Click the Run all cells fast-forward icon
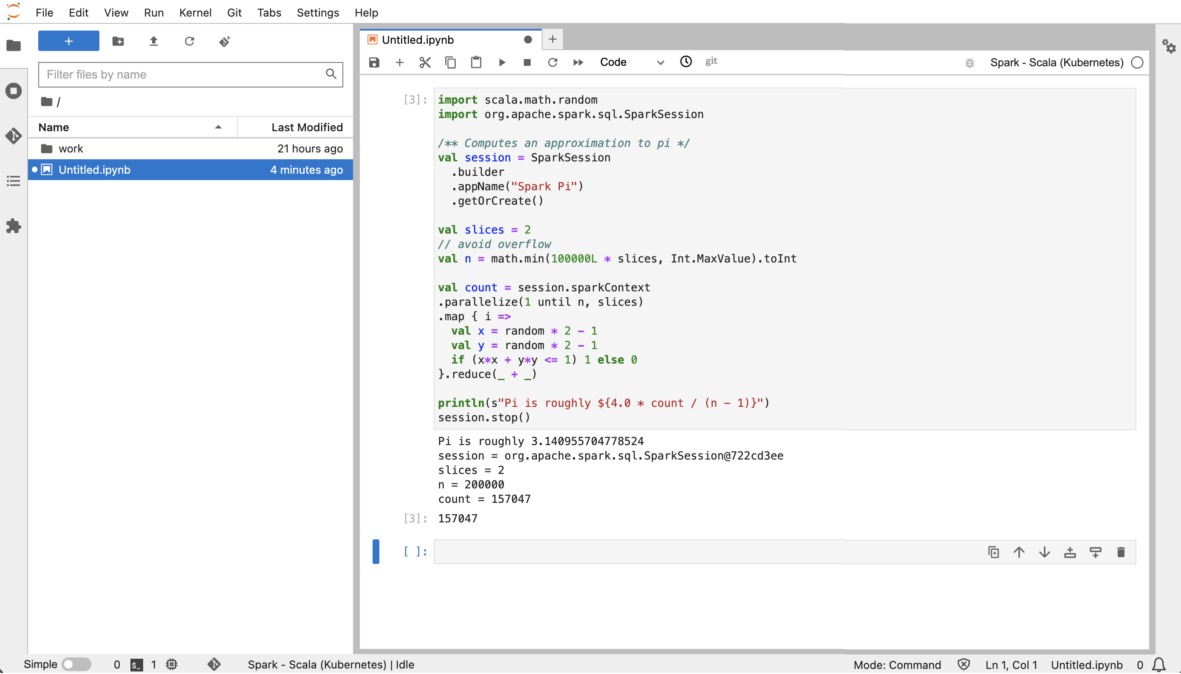The height and width of the screenshot is (674, 1181). click(578, 62)
